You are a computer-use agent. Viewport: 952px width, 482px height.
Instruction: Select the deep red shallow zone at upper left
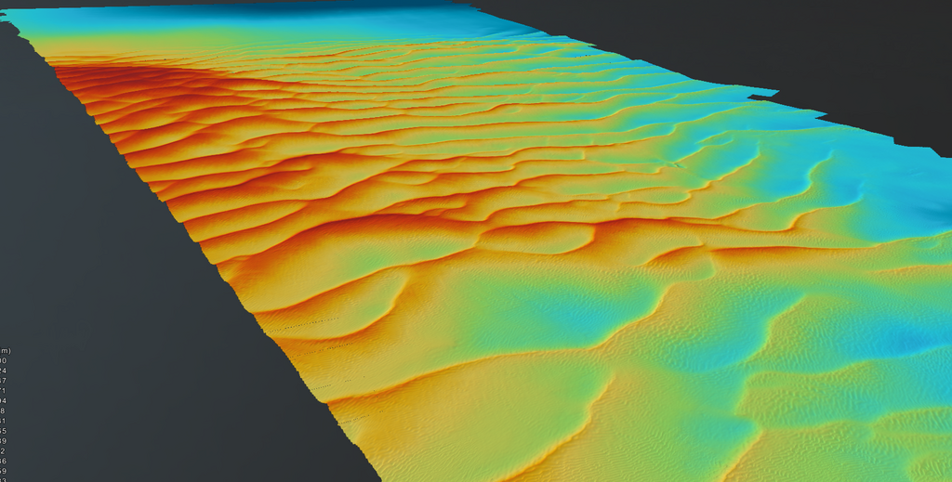[x=121, y=88]
